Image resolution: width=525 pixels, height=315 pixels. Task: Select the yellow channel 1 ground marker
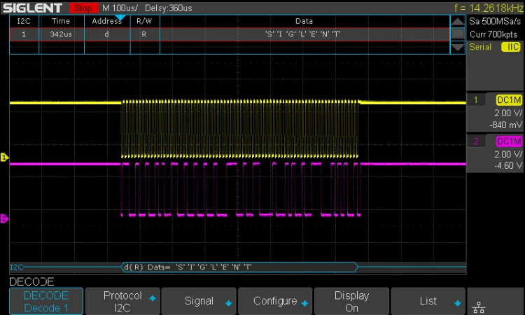[x=3, y=157]
